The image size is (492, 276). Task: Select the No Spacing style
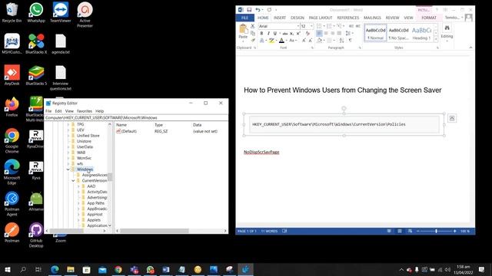398,34
